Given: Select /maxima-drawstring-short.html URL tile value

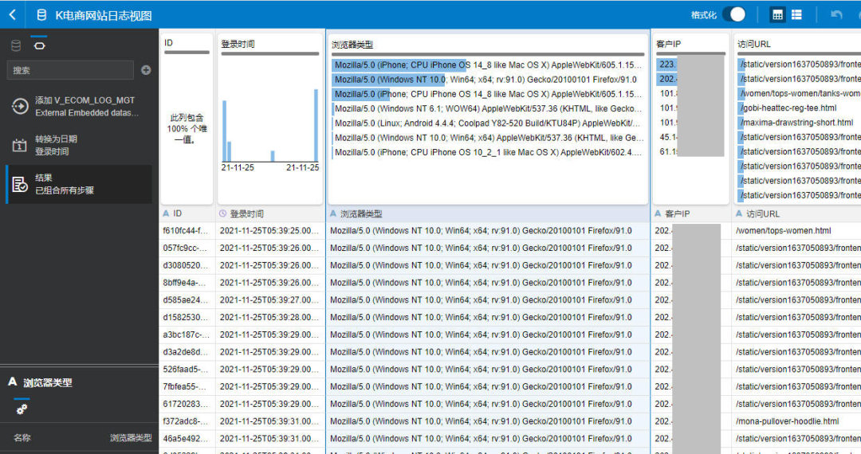Looking at the screenshot, I should coord(798,123).
